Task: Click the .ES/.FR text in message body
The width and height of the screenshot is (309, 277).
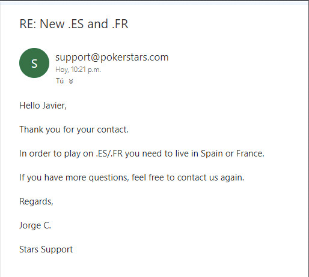Action: coord(109,153)
